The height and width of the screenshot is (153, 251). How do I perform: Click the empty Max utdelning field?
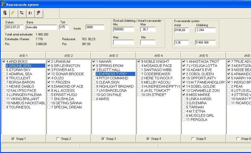(124, 43)
